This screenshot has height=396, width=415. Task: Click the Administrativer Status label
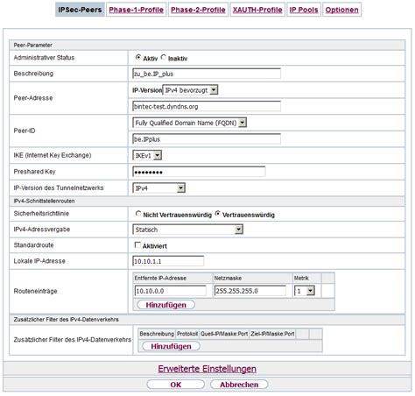44,58
